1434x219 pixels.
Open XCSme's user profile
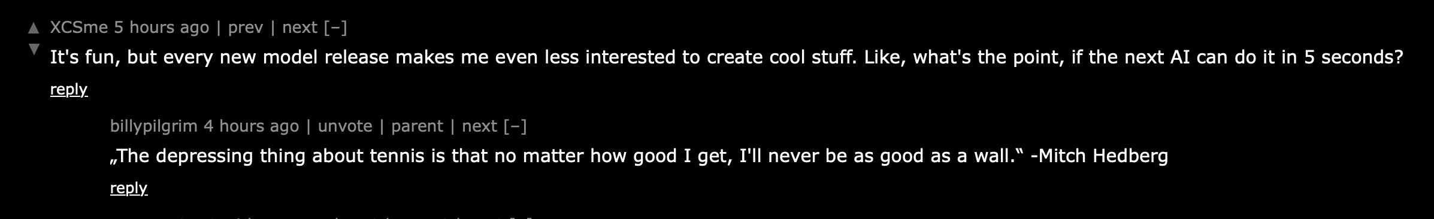(79, 28)
